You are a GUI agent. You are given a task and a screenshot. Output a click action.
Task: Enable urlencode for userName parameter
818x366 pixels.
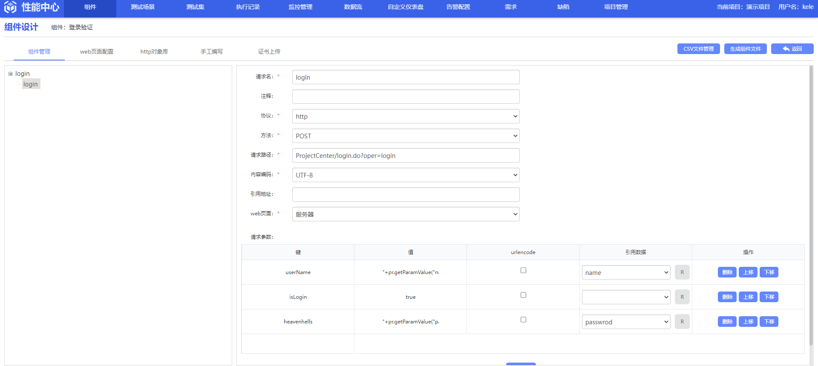point(523,270)
